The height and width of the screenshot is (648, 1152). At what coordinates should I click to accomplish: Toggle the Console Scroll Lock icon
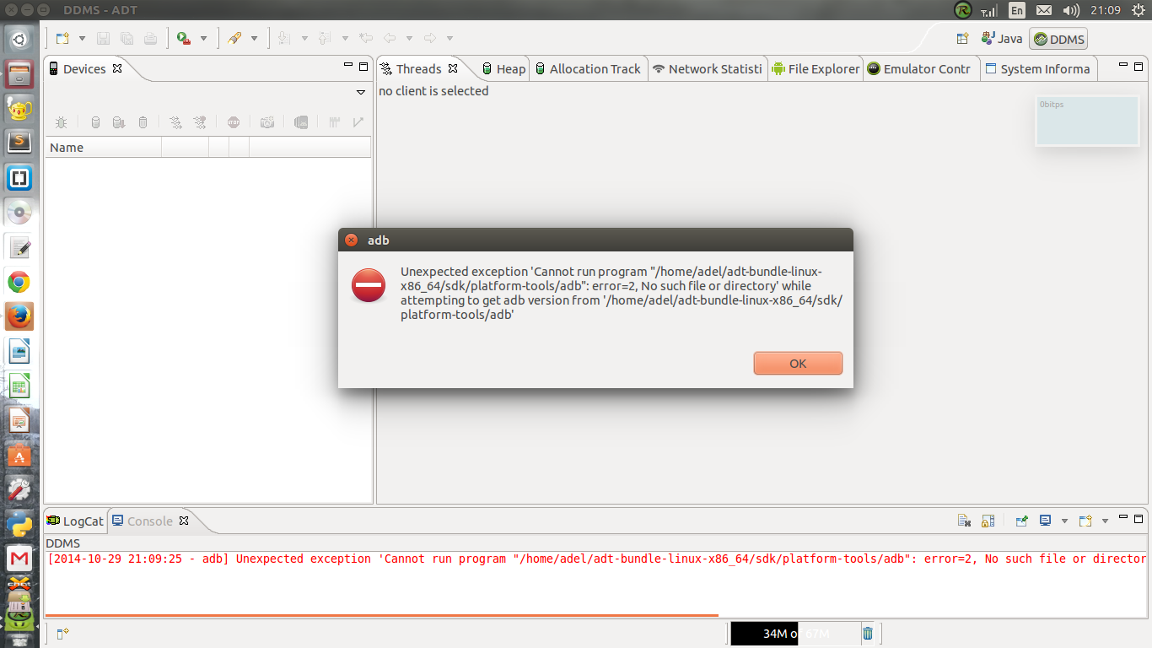tap(988, 521)
